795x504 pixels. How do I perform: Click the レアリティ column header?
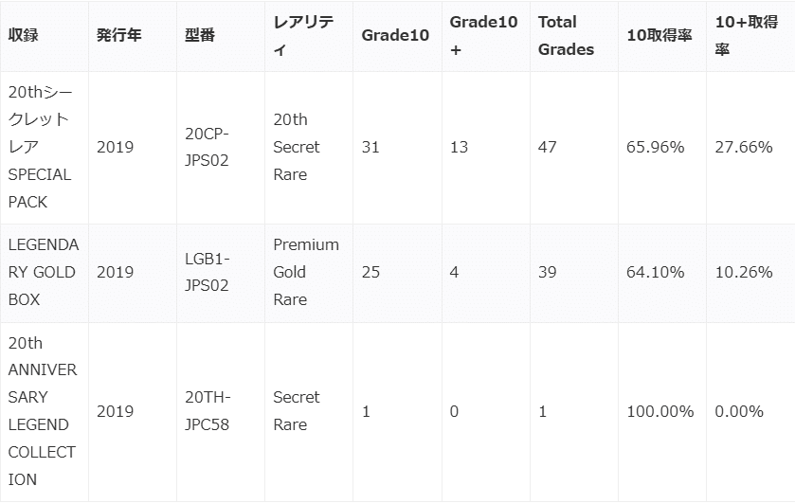pyautogui.click(x=303, y=36)
